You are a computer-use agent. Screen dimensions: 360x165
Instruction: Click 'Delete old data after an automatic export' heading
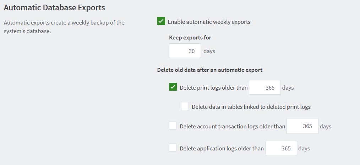210,70
